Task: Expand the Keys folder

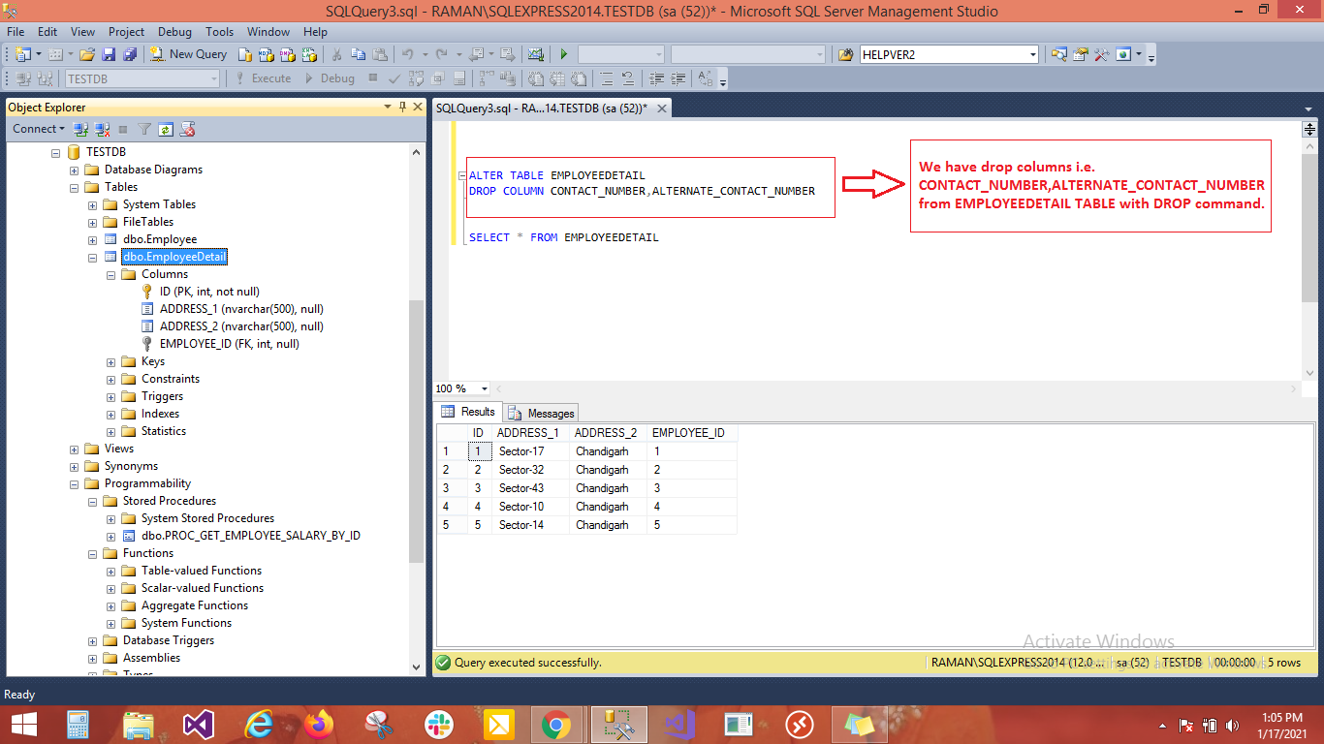Action: pyautogui.click(x=110, y=360)
